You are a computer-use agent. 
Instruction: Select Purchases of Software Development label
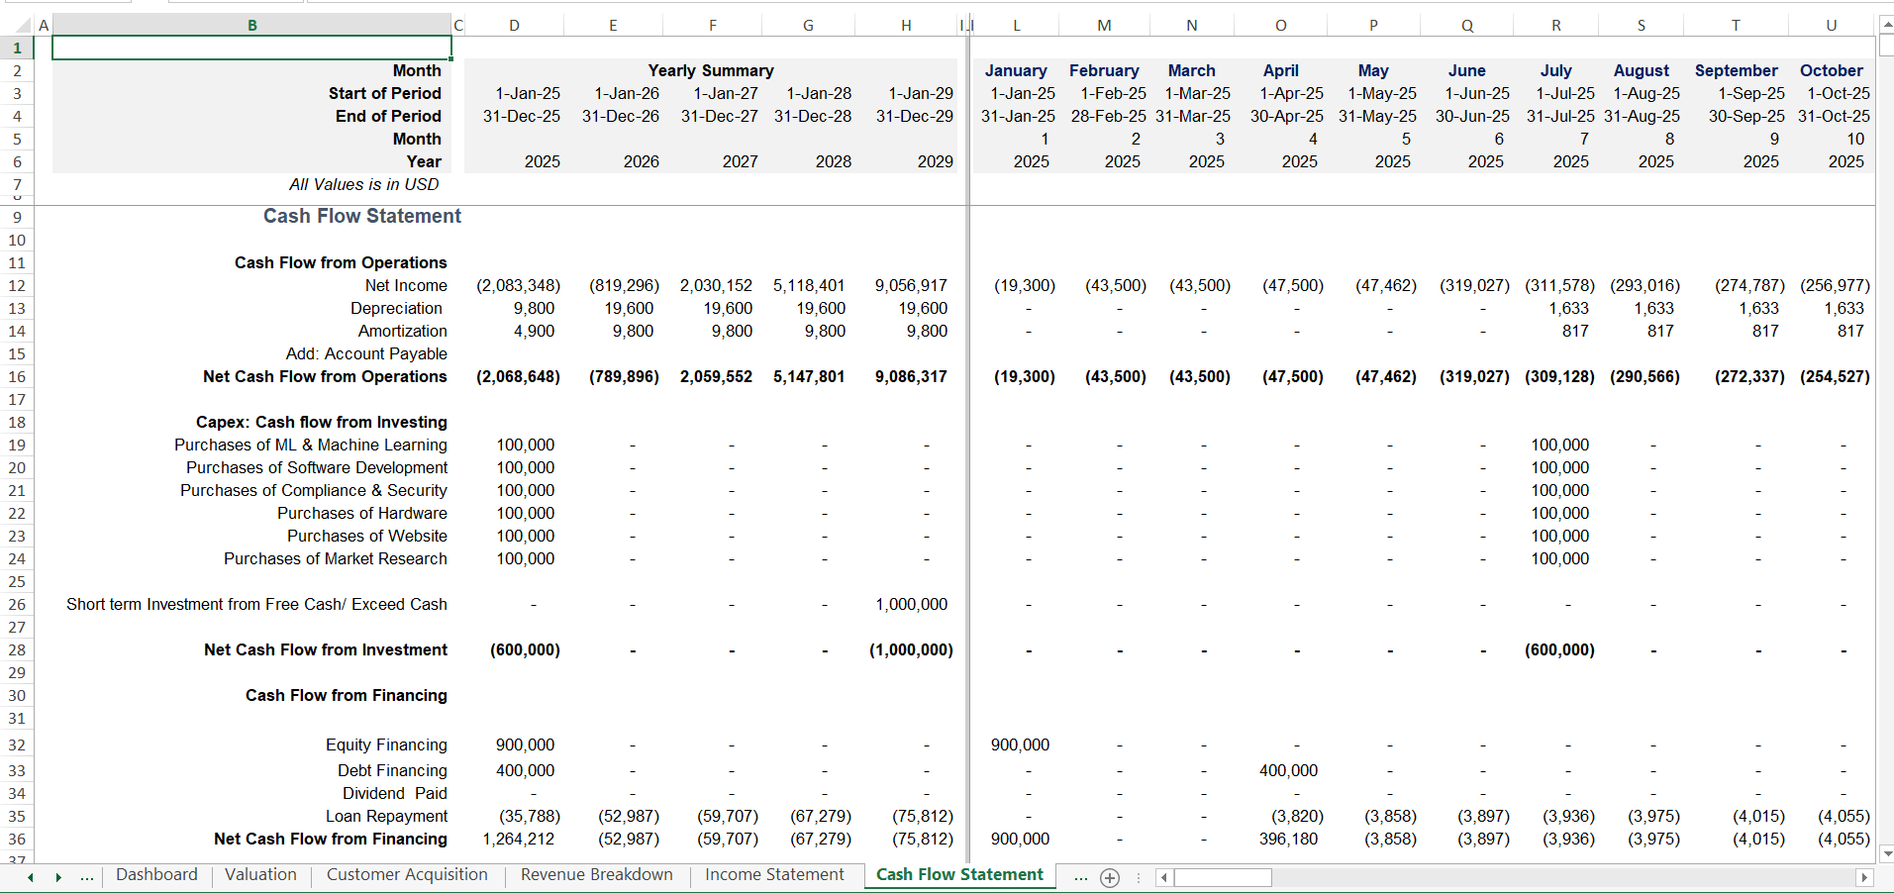(x=317, y=468)
